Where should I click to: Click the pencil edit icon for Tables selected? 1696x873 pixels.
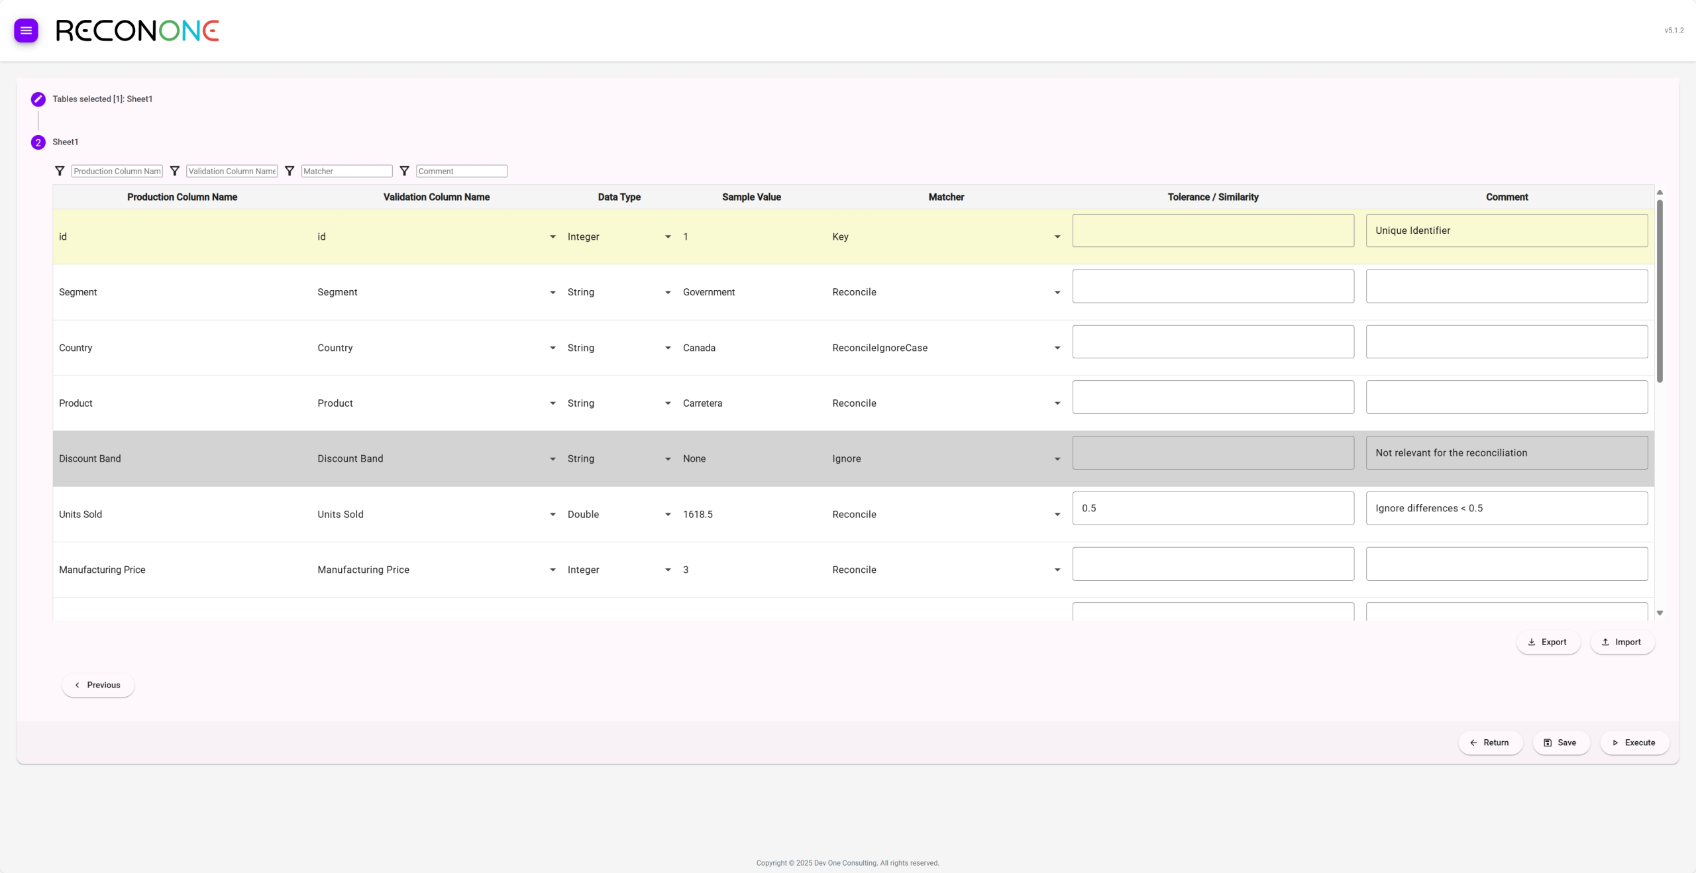pyautogui.click(x=38, y=99)
